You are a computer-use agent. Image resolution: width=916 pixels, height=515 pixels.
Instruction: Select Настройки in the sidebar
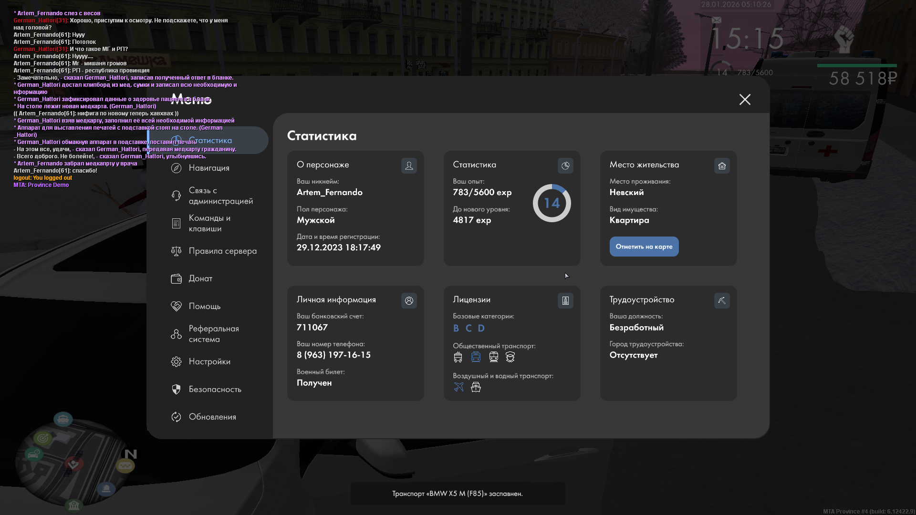pyautogui.click(x=209, y=361)
